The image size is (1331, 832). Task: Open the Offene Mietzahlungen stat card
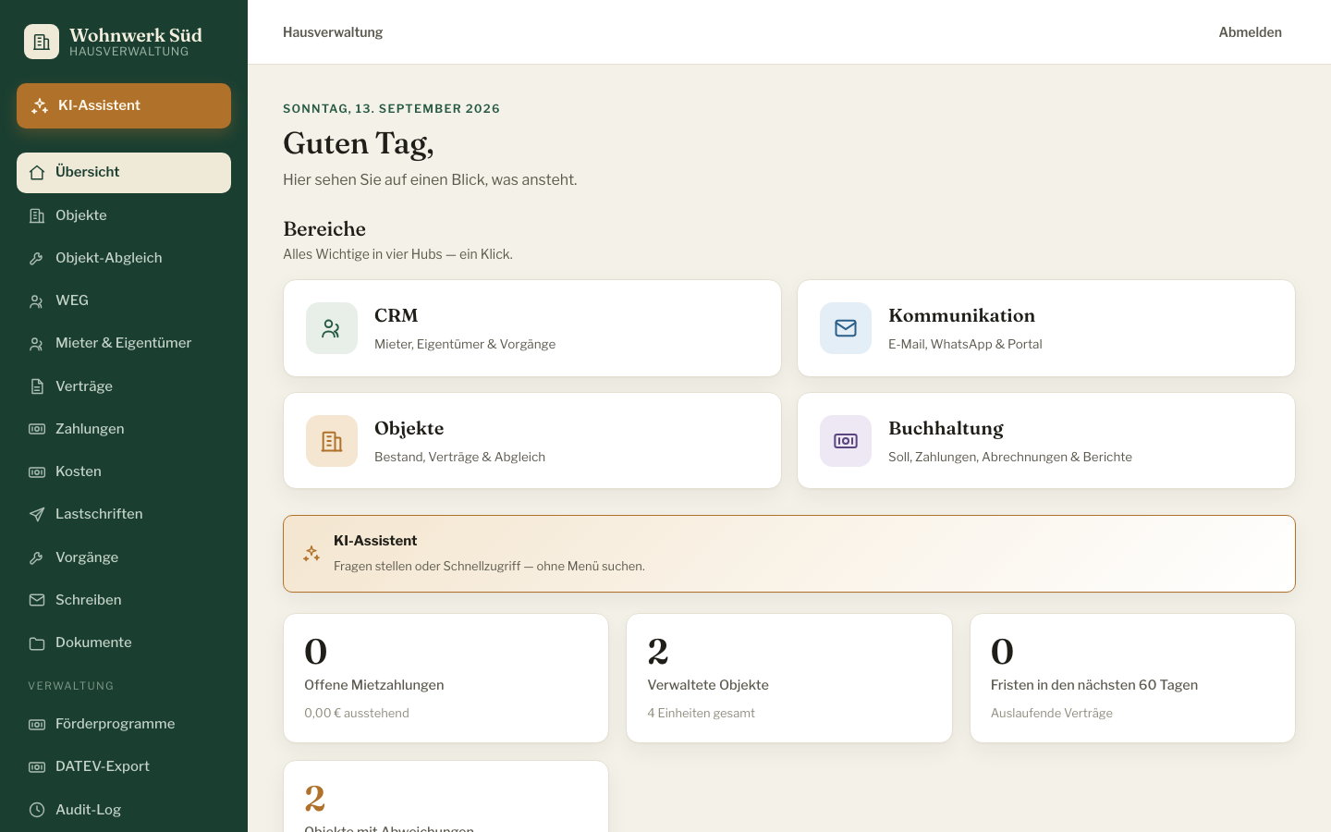[x=446, y=679]
